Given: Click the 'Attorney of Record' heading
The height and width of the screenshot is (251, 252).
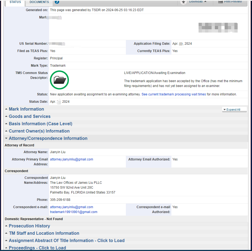Looking at the screenshot, I should (x=20, y=145).
